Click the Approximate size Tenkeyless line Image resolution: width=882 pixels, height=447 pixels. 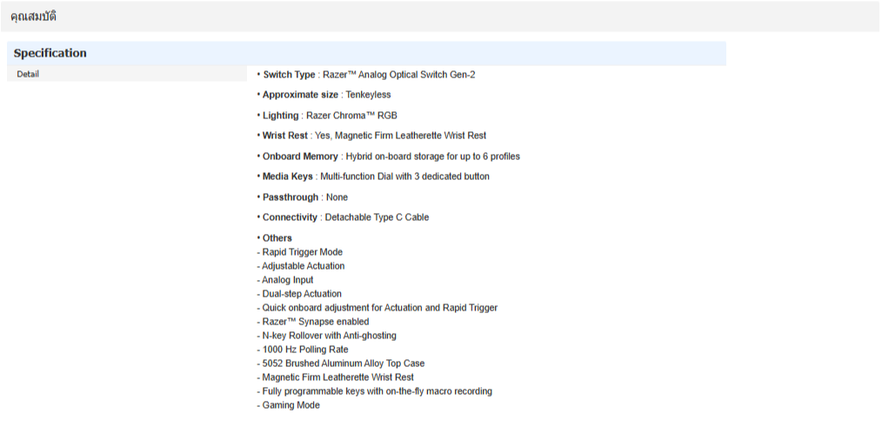(x=324, y=95)
